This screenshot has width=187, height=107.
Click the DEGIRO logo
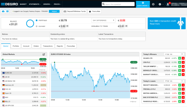point(9,4)
